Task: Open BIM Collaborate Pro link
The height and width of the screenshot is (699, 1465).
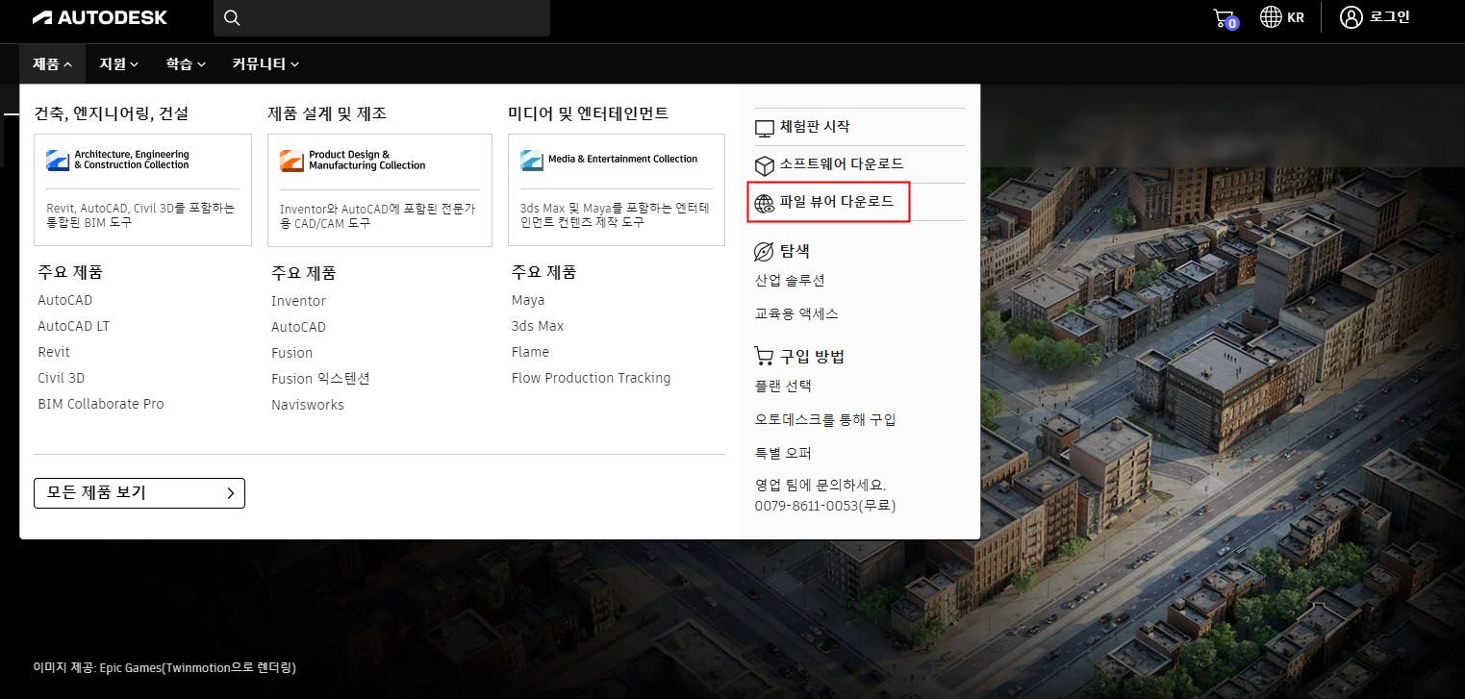Action: coord(101,404)
